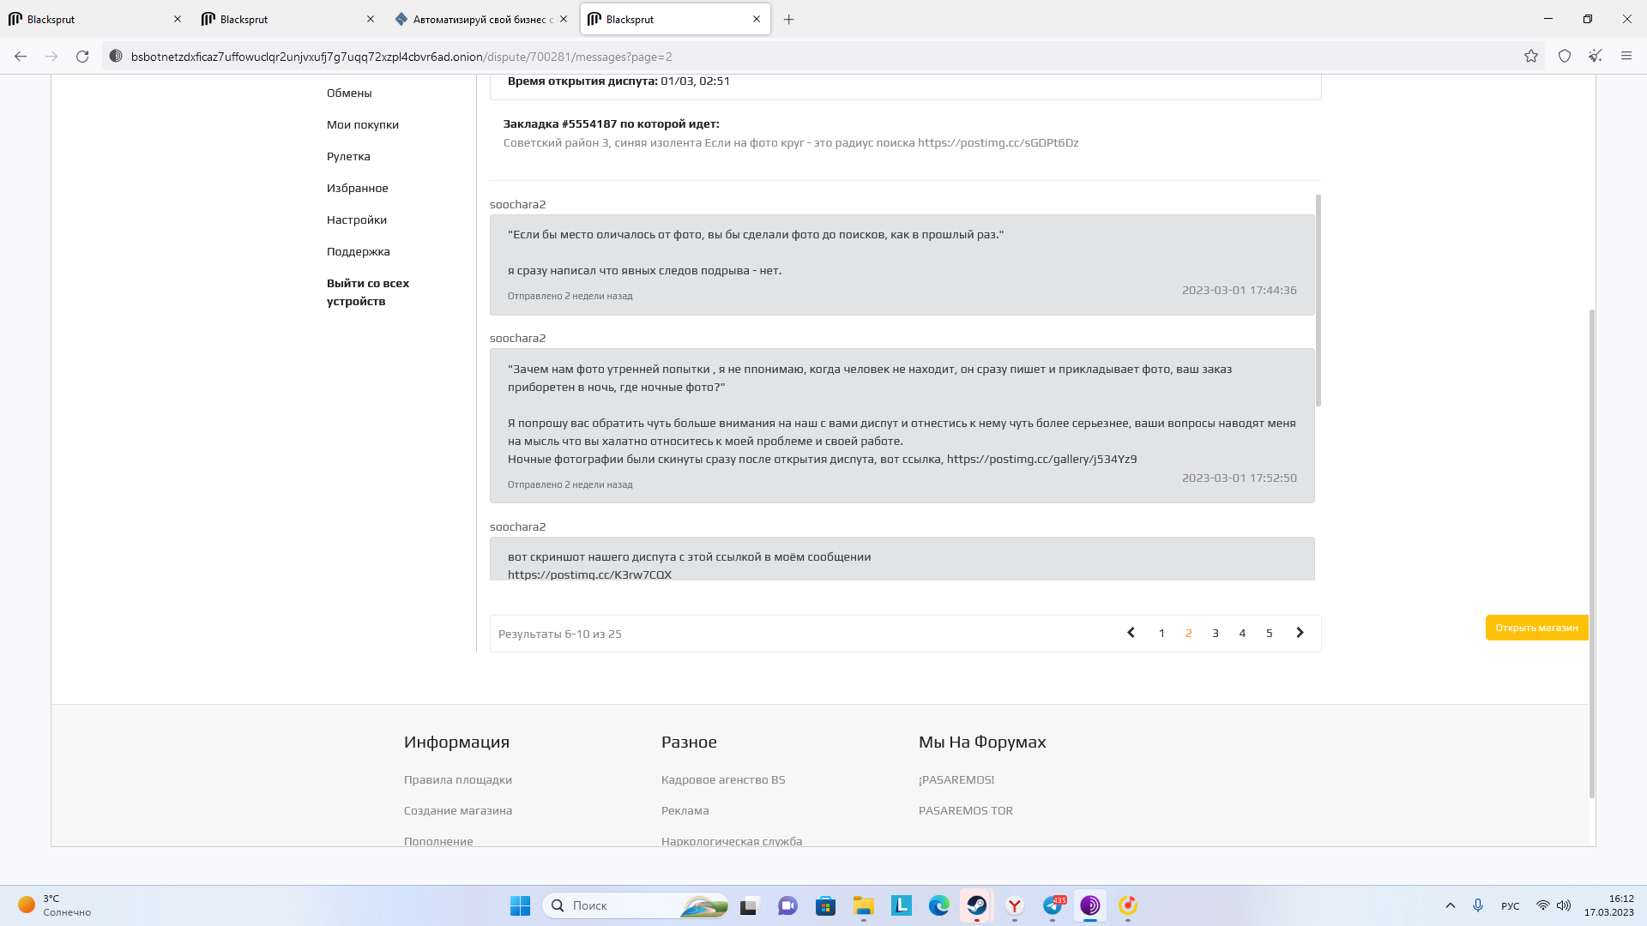
Task: Open Microsoft Store from the taskbar
Action: 825,905
